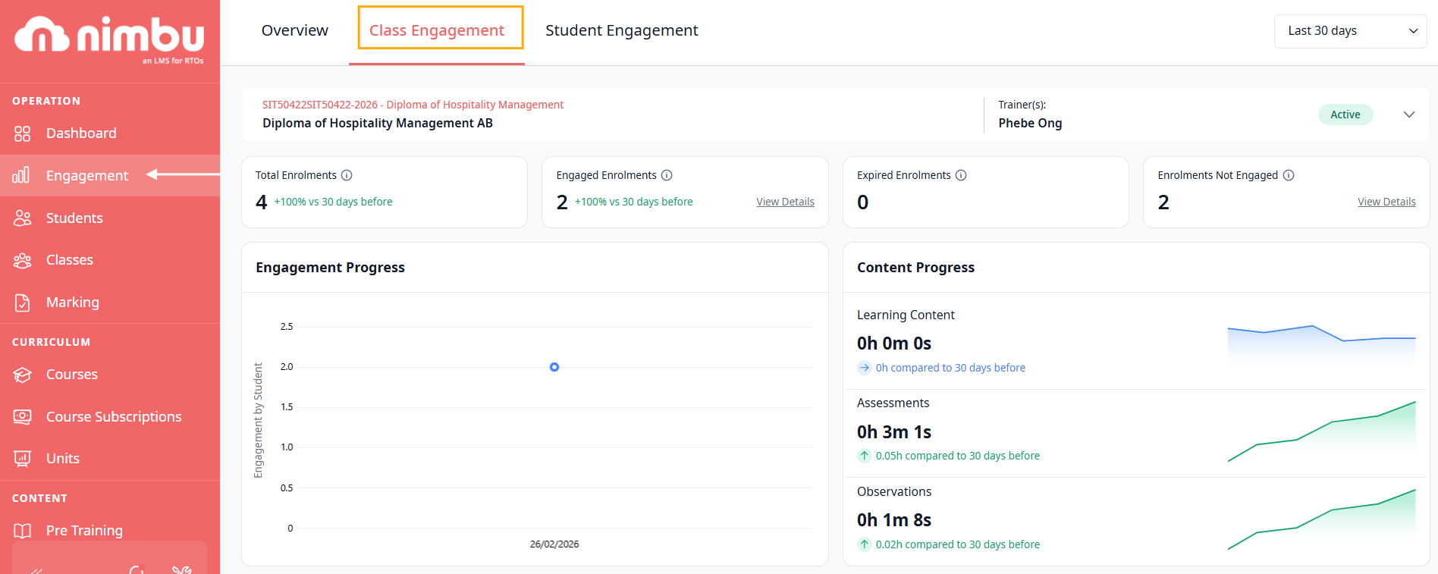
Task: Click info icon beside Enrolments Not Engaged
Action: [x=1289, y=175]
